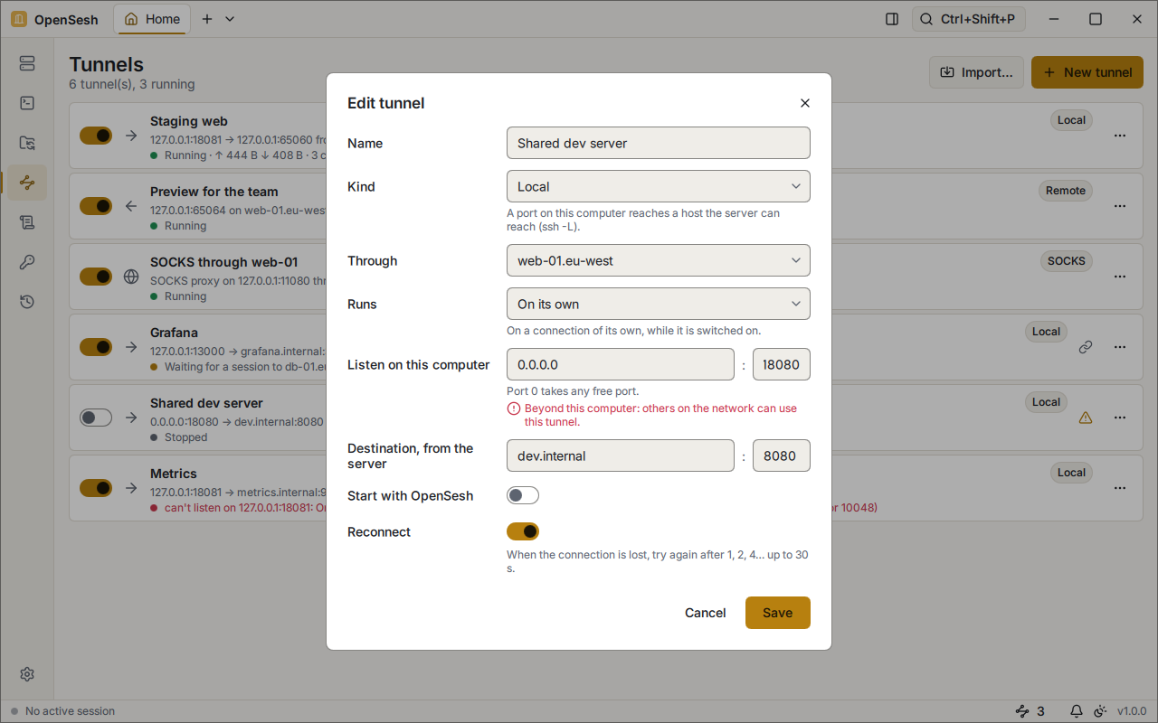The height and width of the screenshot is (723, 1158).
Task: Switch off the Staging web tunnel
Action: tap(96, 136)
